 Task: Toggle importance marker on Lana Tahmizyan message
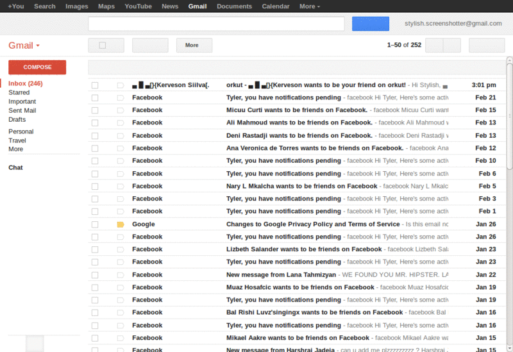(x=121, y=275)
